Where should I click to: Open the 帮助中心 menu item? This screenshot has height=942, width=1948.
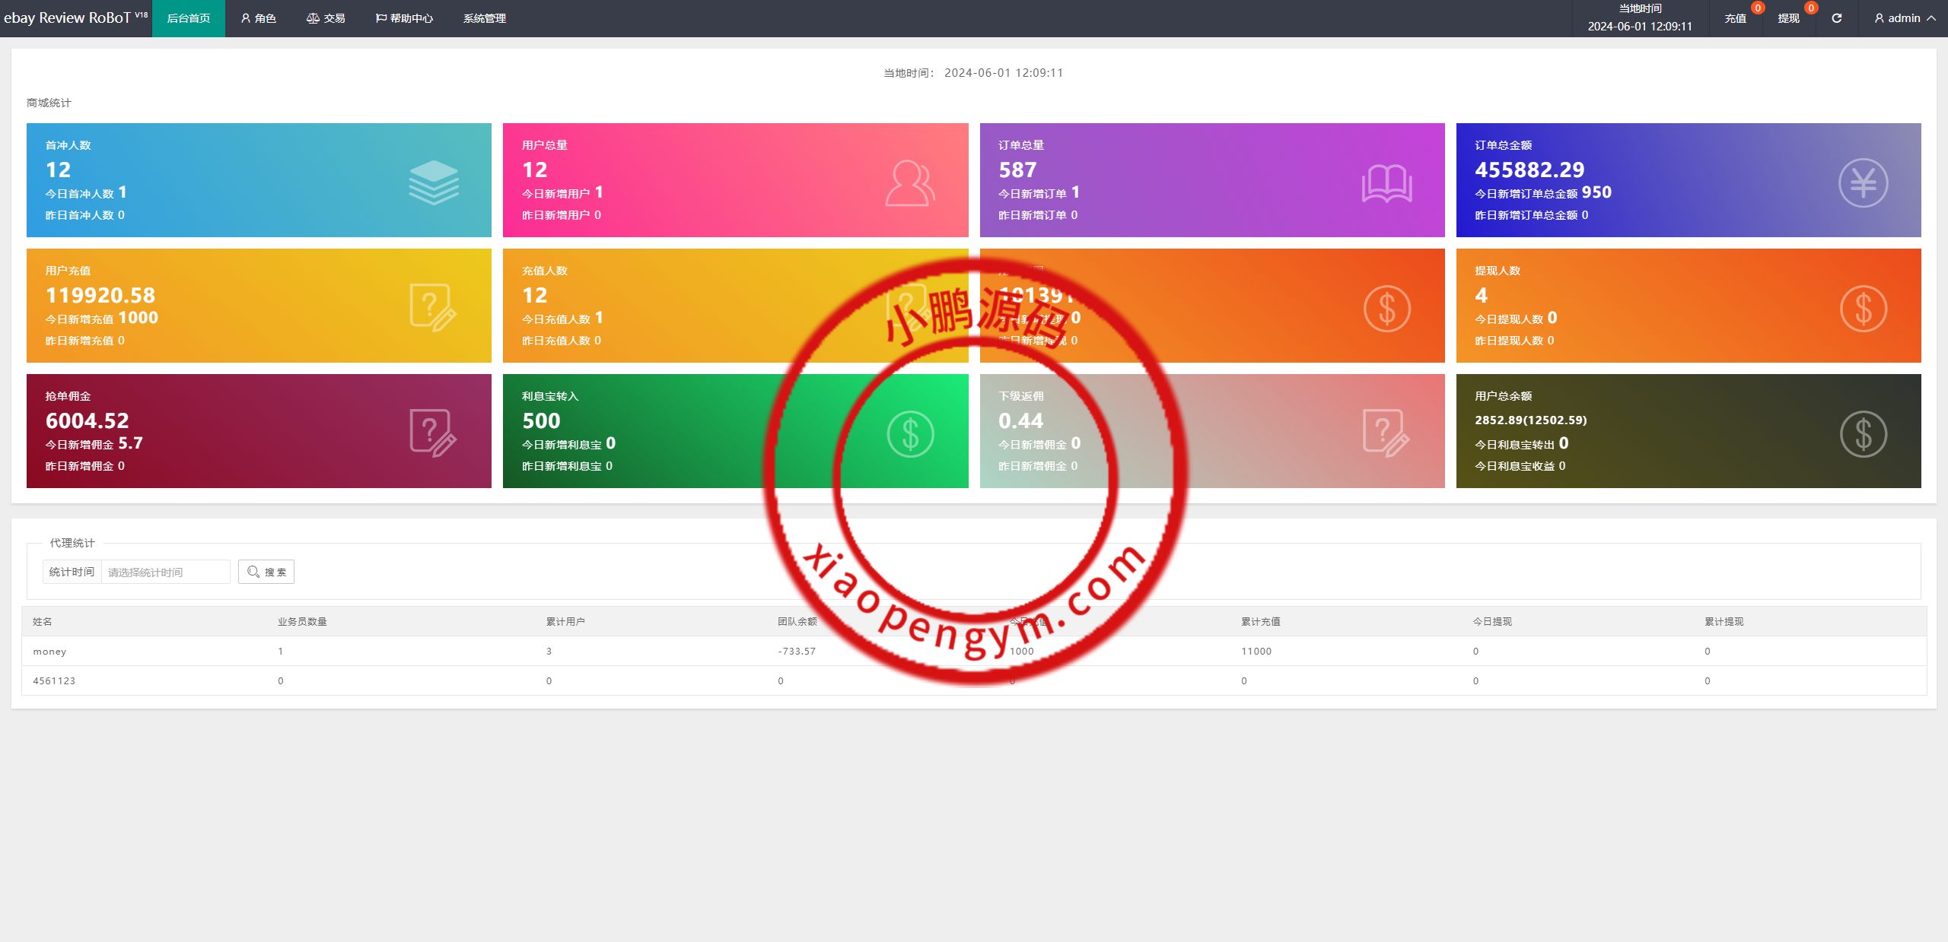[x=404, y=18]
